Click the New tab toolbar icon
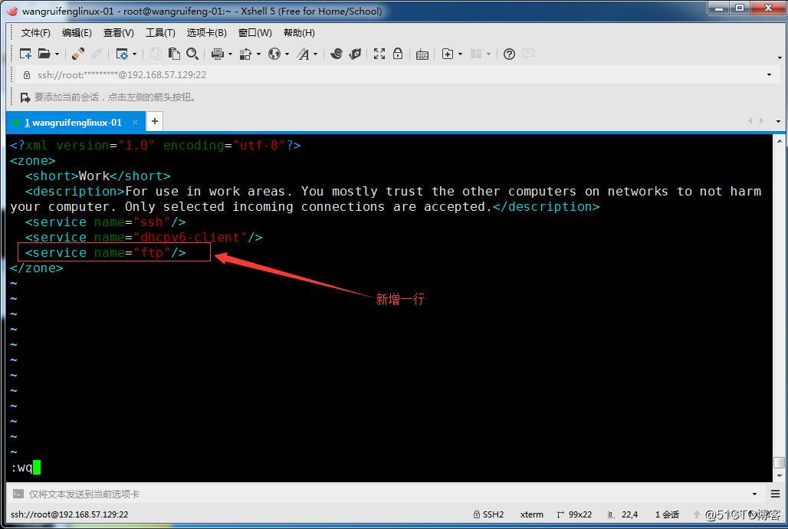 (x=447, y=54)
